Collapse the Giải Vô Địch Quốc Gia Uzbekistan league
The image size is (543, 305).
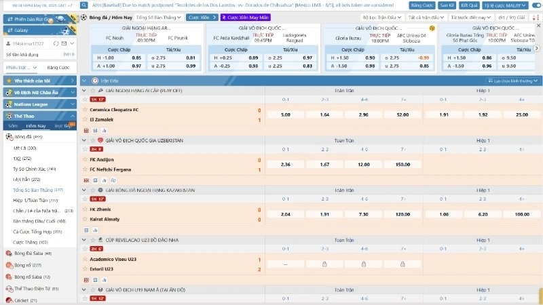click(x=84, y=140)
